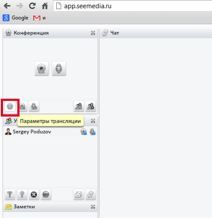Toggle Sergey Poduzov's webcam icon
Image resolution: width=212 pixels, height=218 pixels.
pyautogui.click(x=84, y=132)
